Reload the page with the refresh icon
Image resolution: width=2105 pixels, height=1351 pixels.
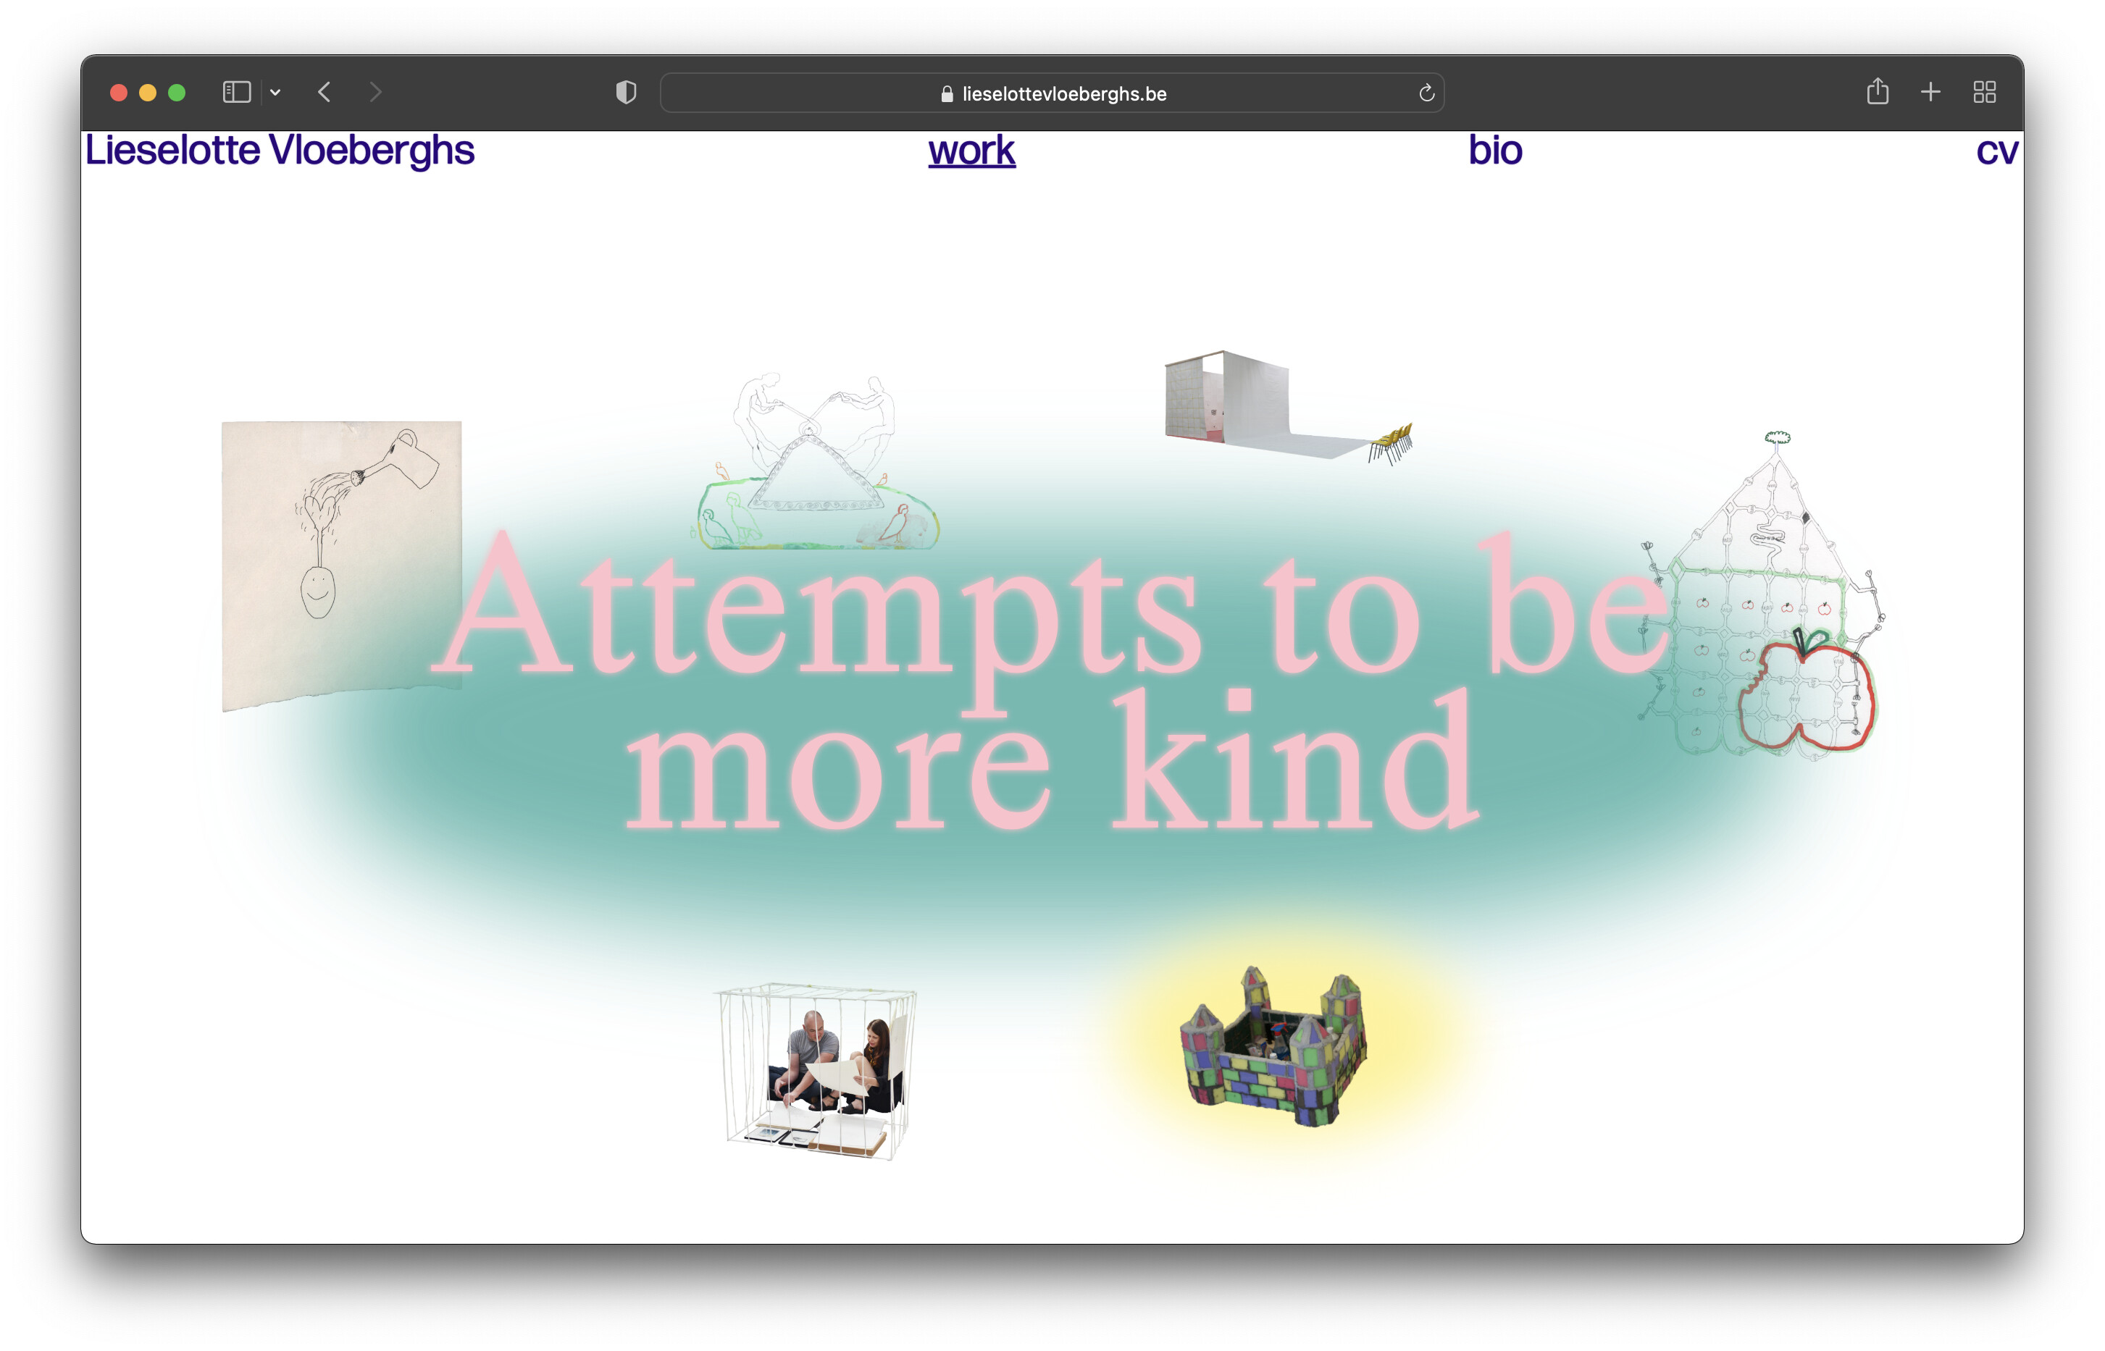point(1426,93)
